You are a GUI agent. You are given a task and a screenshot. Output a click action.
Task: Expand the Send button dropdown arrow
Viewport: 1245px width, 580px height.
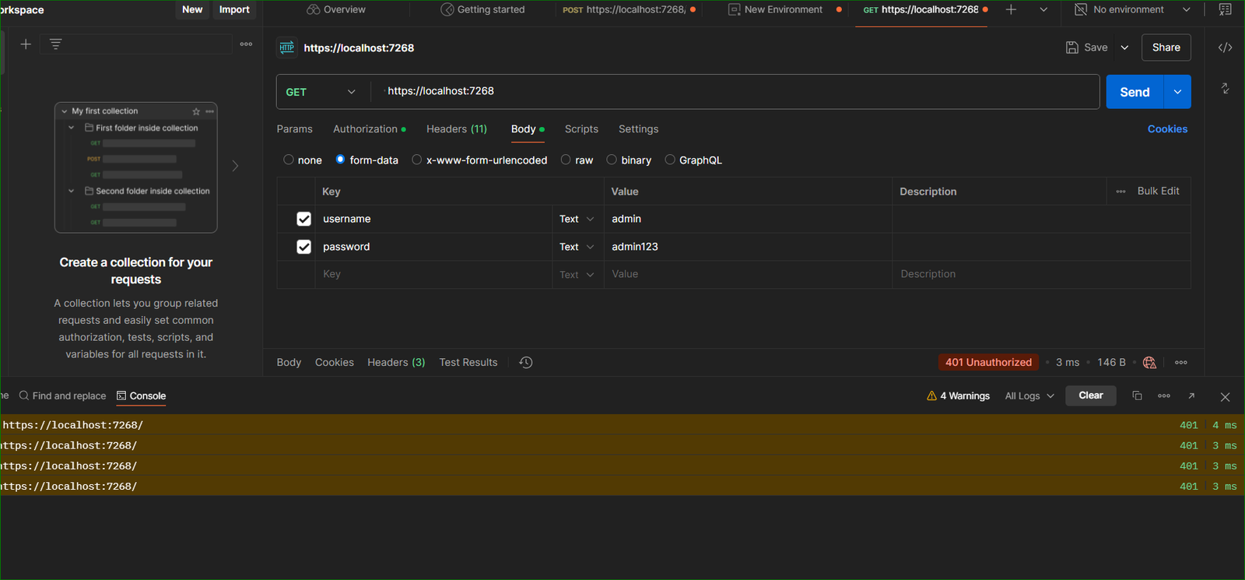click(x=1177, y=92)
